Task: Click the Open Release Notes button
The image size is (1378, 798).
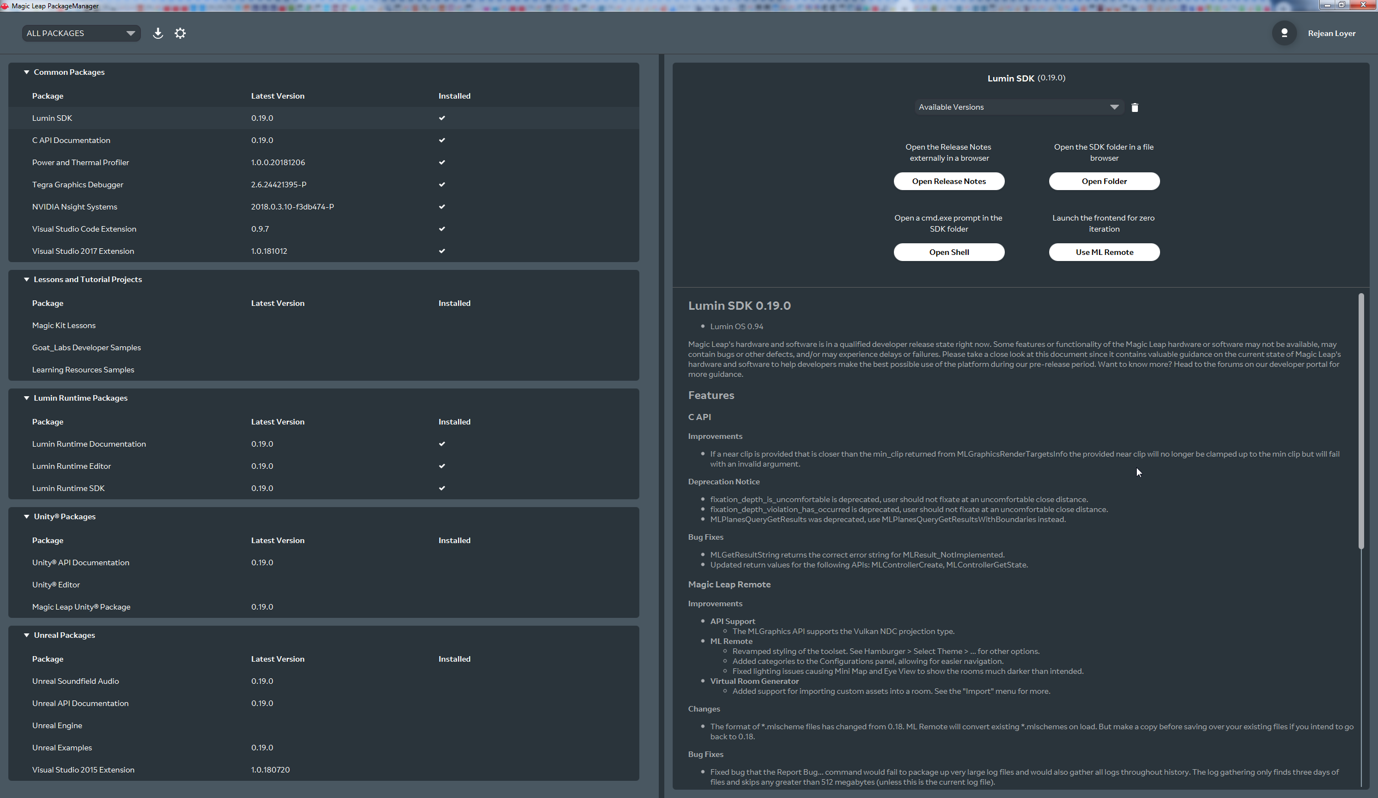Action: (x=949, y=181)
